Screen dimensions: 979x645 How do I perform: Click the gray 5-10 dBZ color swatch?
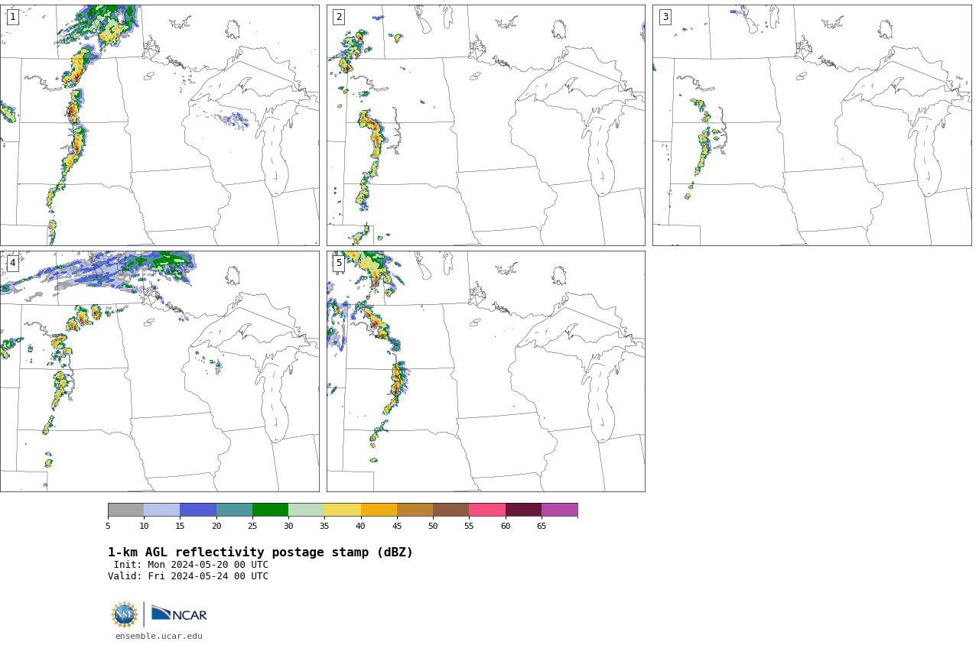126,510
